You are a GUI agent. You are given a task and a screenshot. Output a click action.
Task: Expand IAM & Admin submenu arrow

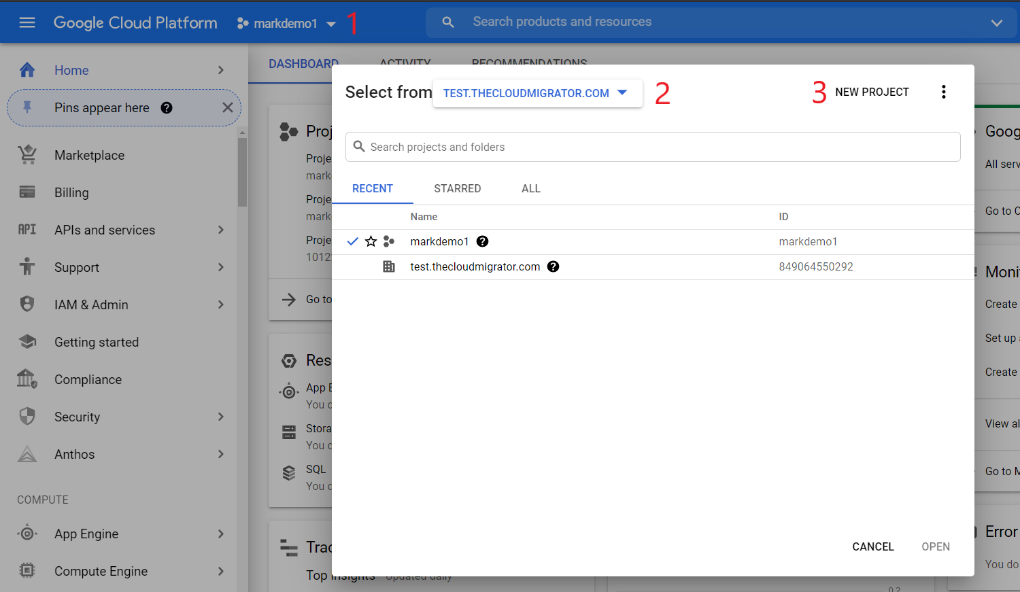click(221, 304)
